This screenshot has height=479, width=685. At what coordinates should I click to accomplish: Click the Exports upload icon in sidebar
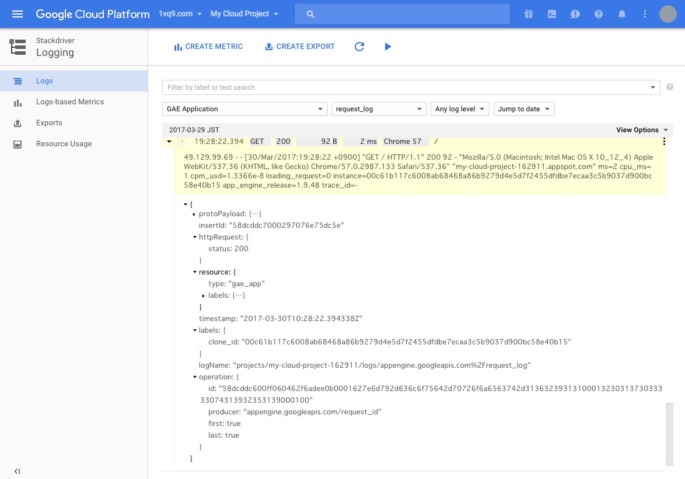18,123
